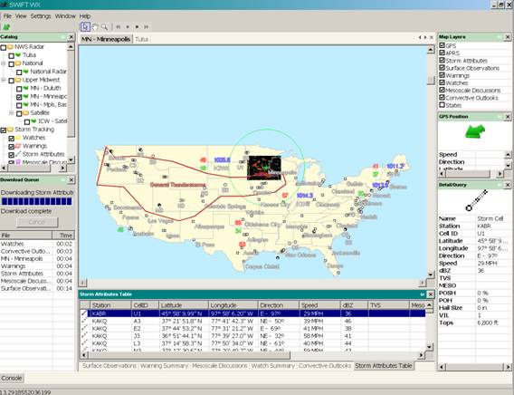Toggle the APRS map layer checkbox
Image resolution: width=514 pixels, height=395 pixels.
coord(442,53)
